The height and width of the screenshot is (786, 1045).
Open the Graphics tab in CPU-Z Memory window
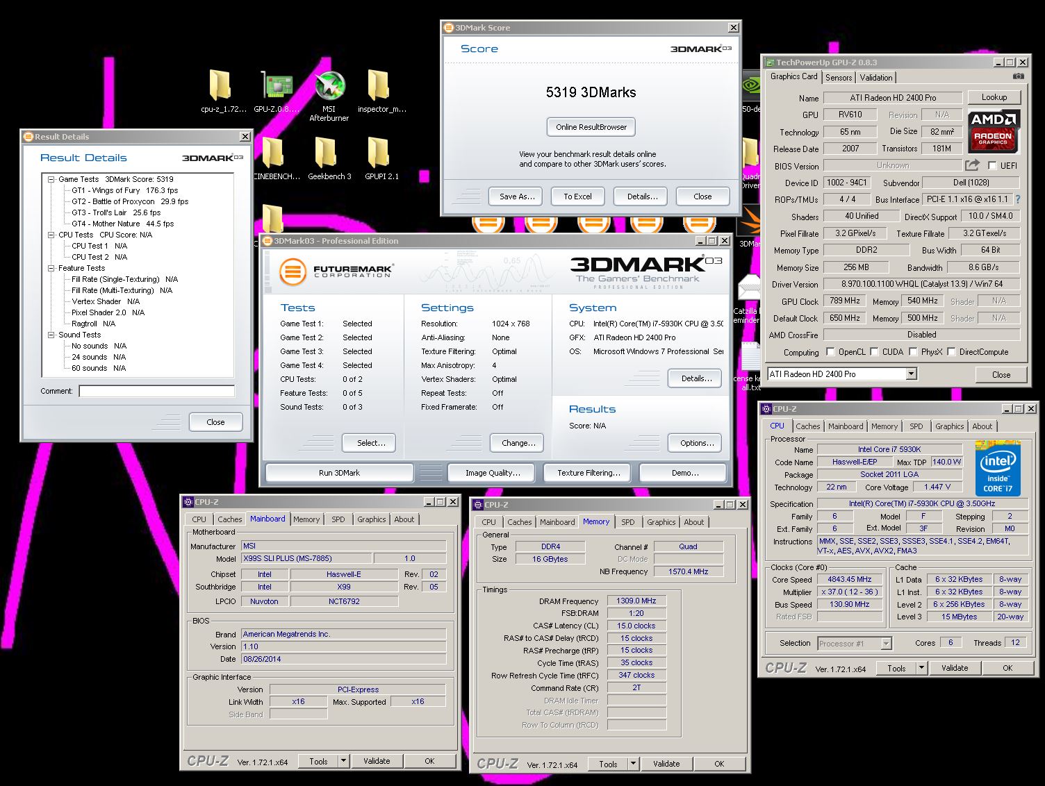pos(661,522)
